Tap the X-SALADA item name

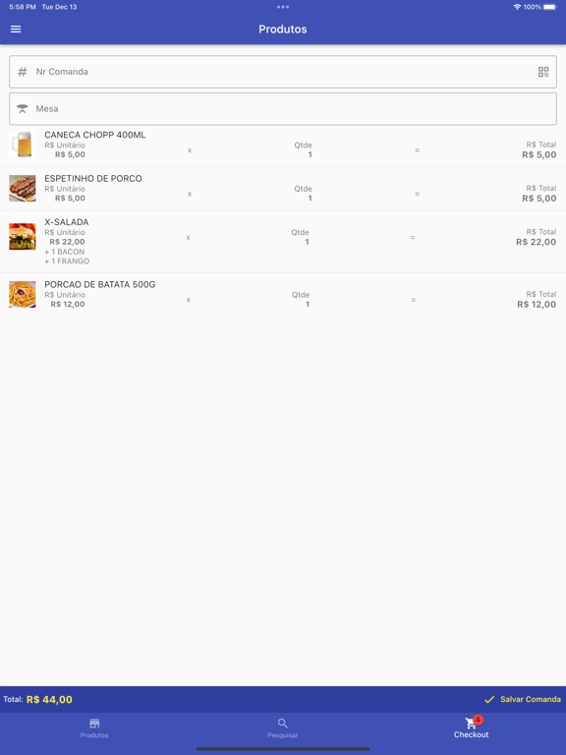point(67,222)
